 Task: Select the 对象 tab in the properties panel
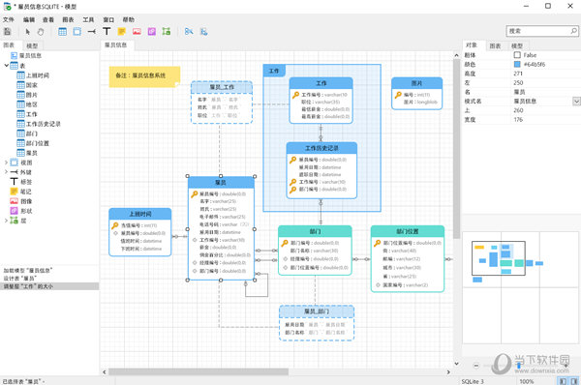tap(472, 44)
